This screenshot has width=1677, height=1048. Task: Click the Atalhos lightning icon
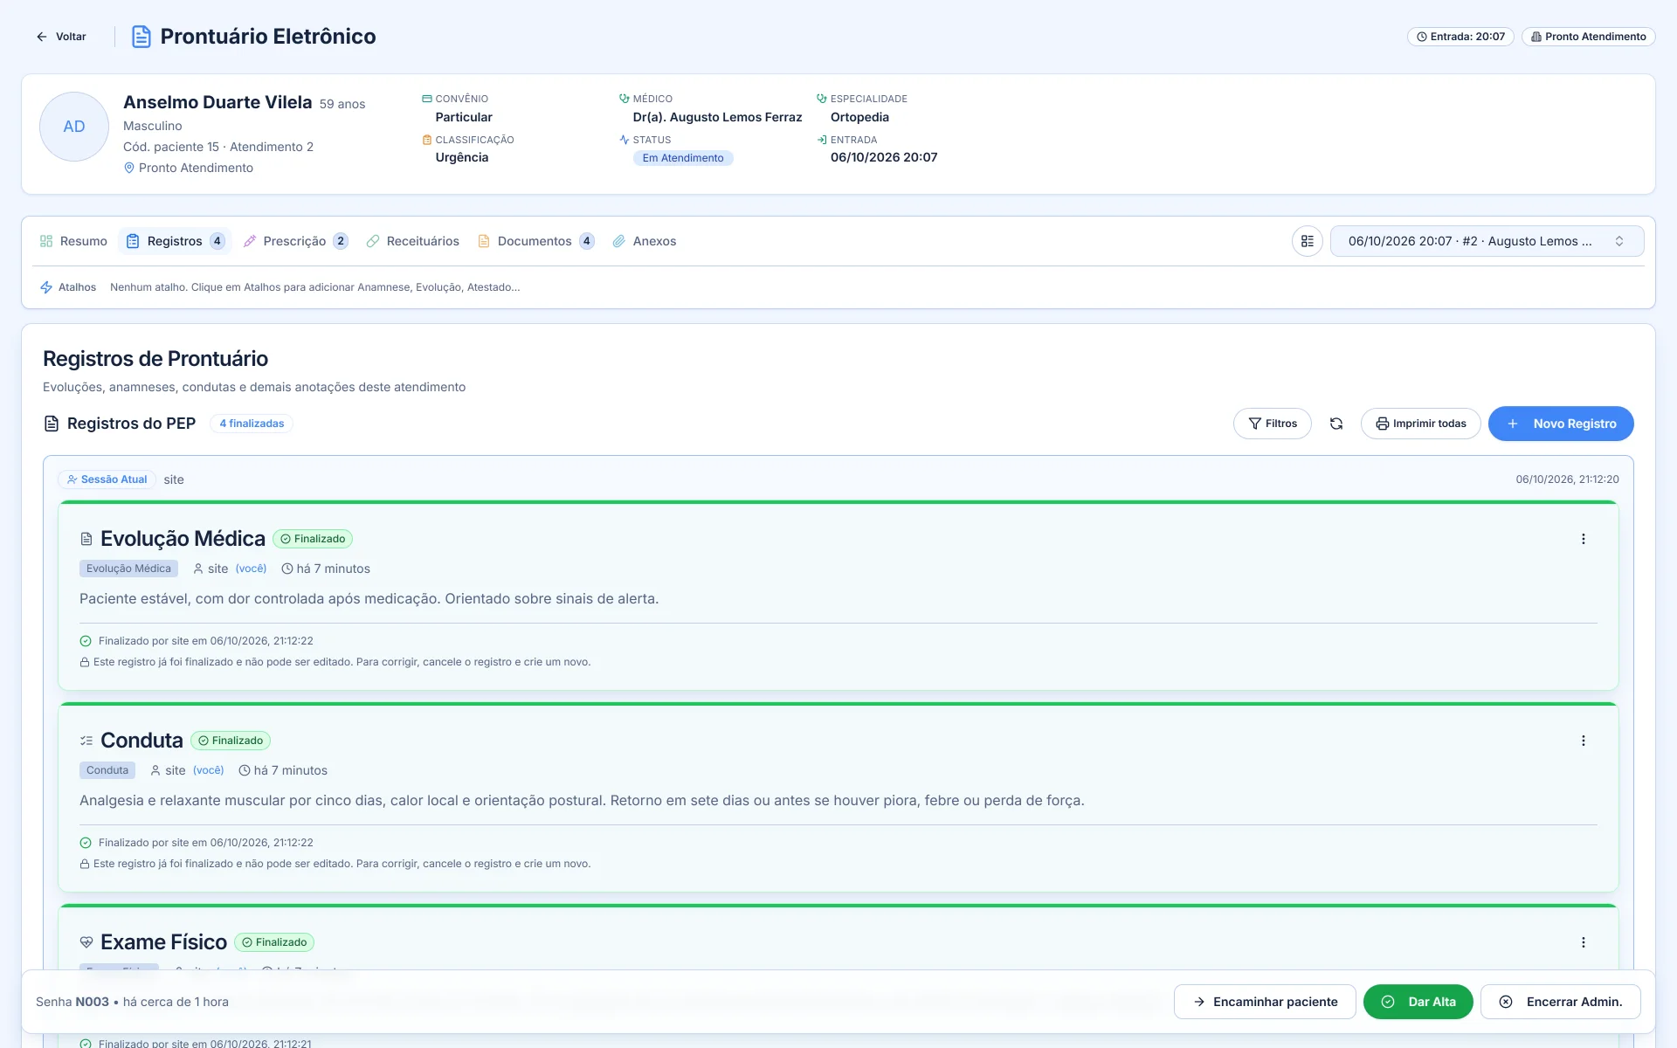coord(46,287)
